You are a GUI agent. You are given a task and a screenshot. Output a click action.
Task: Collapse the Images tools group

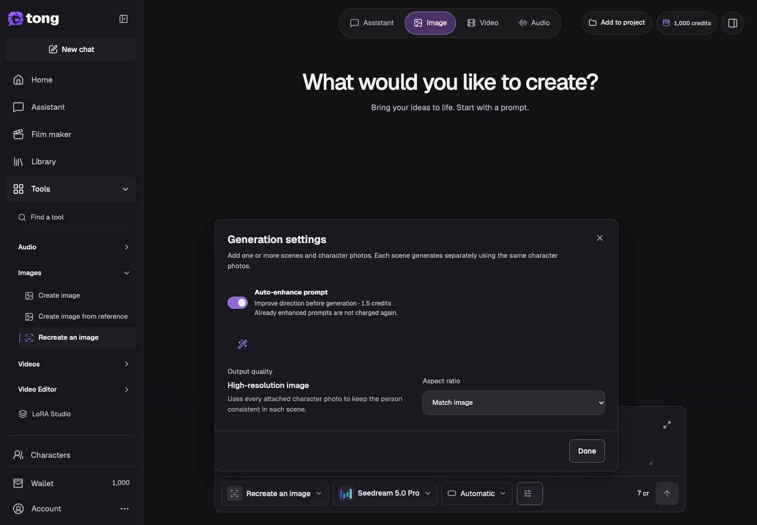pos(74,273)
